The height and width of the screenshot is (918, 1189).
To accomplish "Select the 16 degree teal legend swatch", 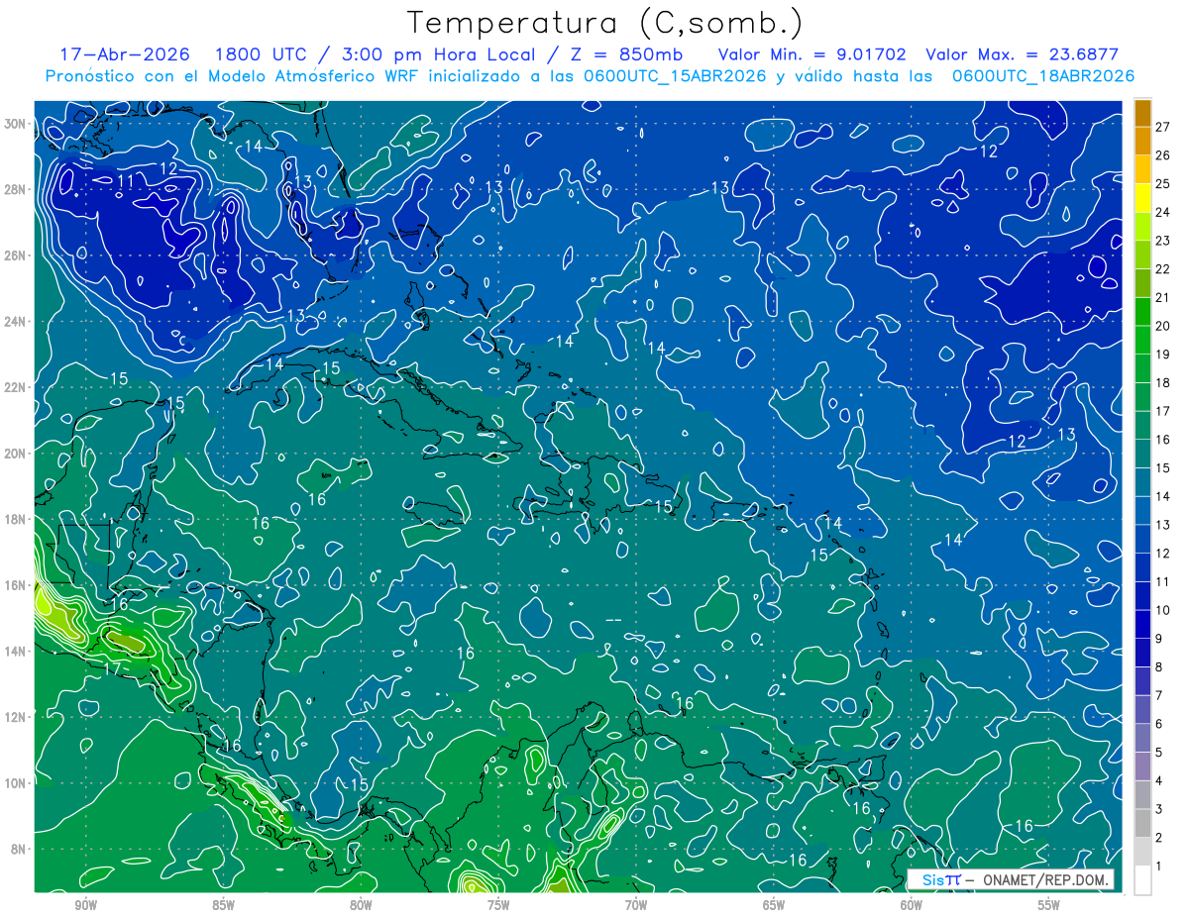I will [x=1142, y=426].
